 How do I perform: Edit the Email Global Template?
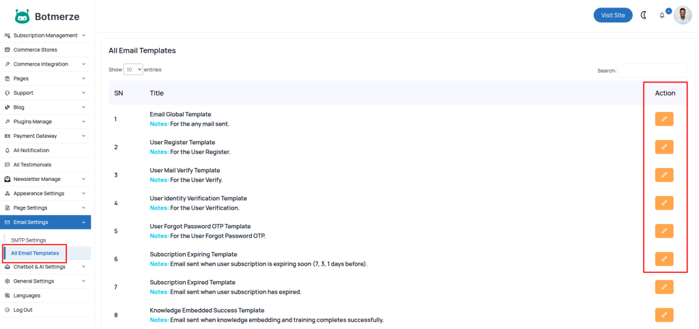pyautogui.click(x=664, y=119)
